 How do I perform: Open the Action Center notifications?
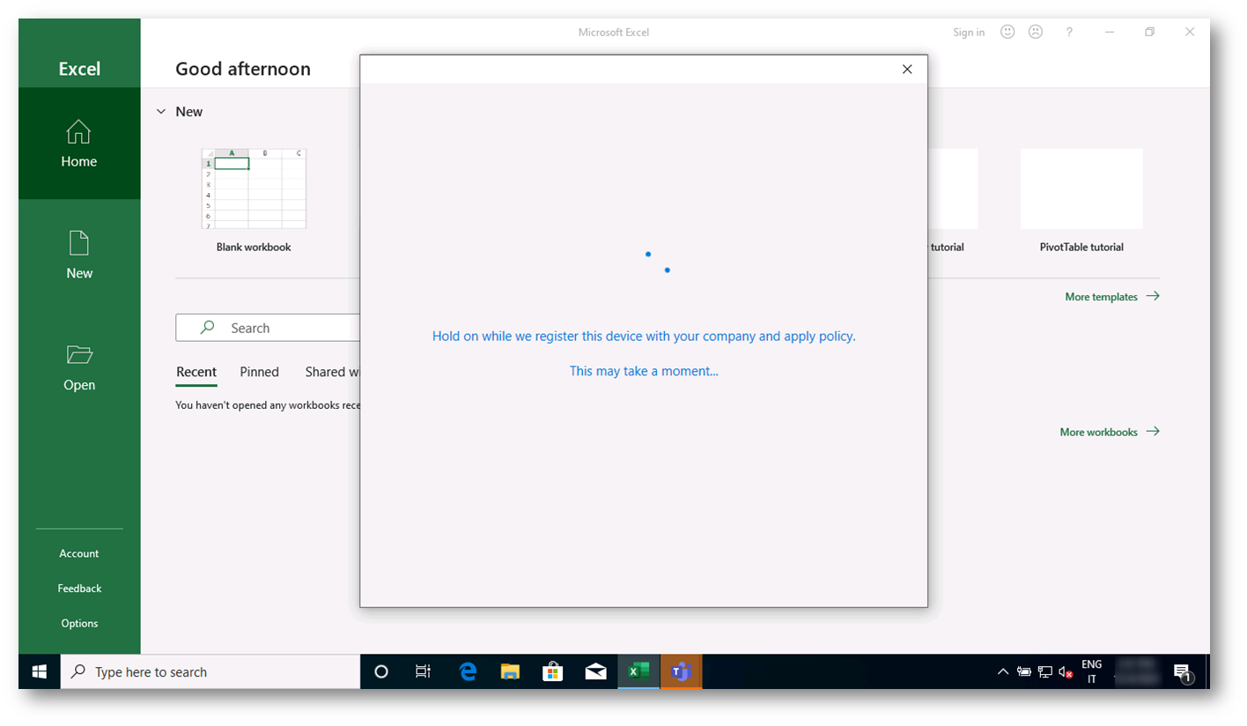(x=1183, y=673)
